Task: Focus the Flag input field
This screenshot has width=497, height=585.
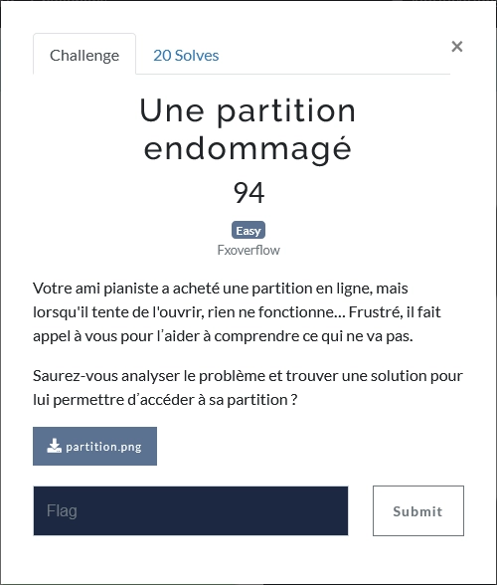Action: point(191,510)
